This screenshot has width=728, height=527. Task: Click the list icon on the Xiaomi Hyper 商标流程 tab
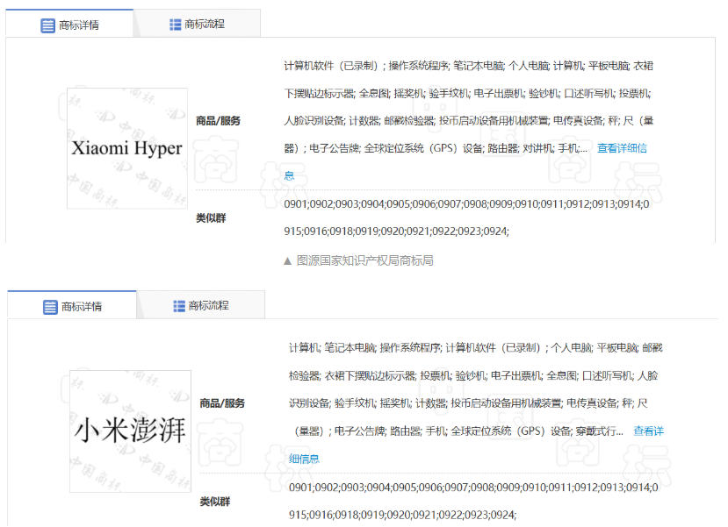(176, 25)
